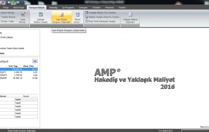
Task: Open the Yardım menu tab
Action: click(x=122, y=7)
